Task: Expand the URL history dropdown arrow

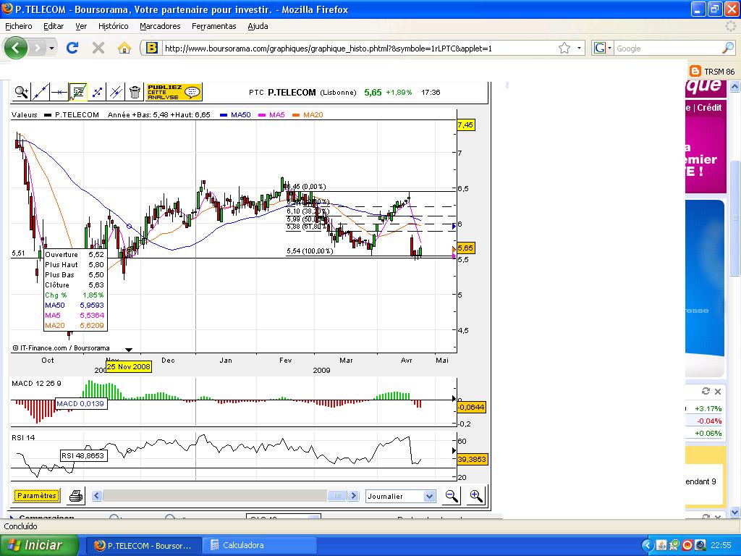Action: [x=580, y=49]
